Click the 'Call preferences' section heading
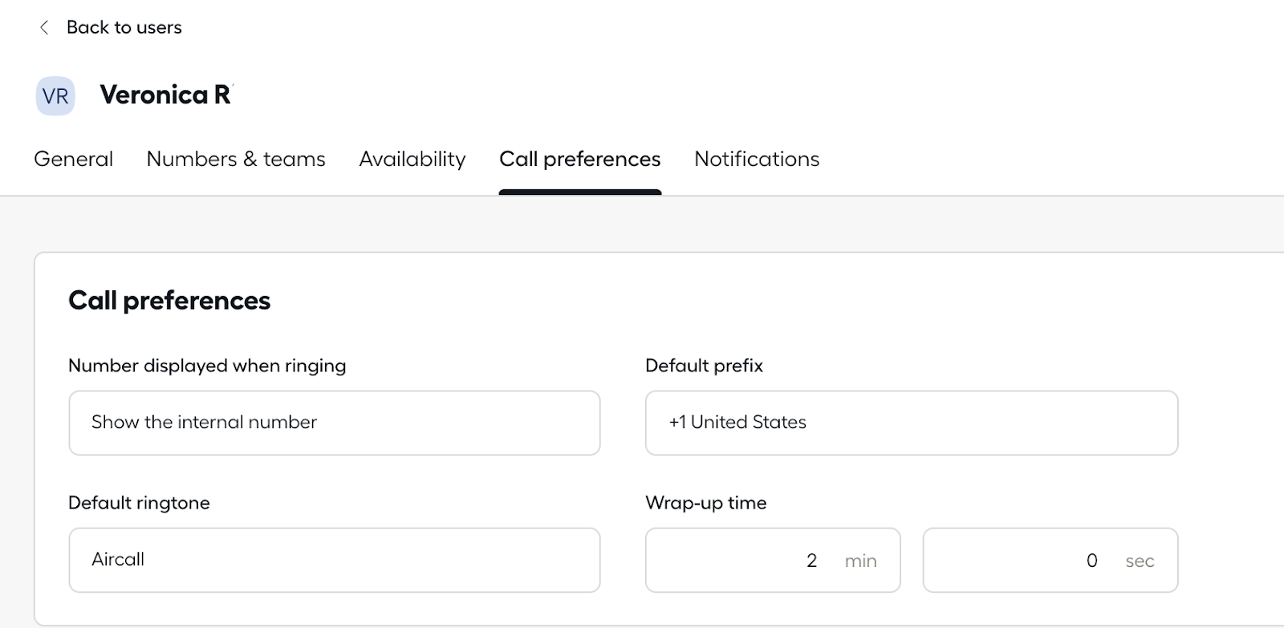Screen dimensions: 1284x628 169,300
